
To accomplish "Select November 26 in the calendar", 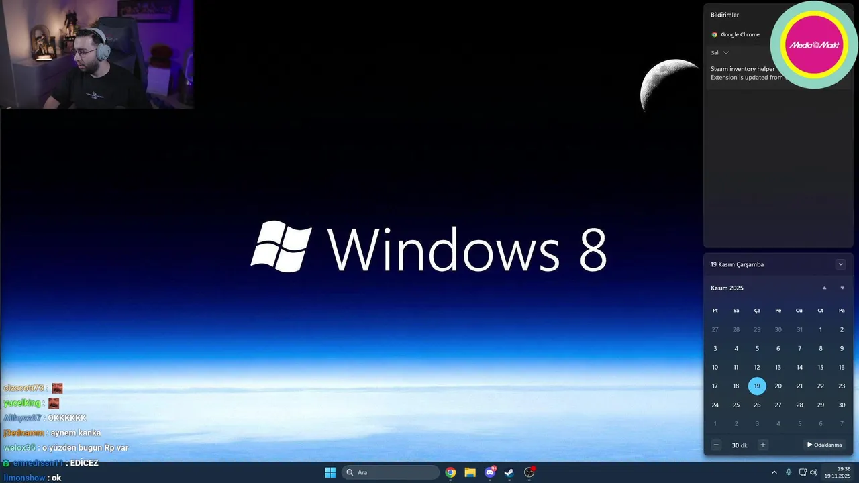I will [x=757, y=405].
